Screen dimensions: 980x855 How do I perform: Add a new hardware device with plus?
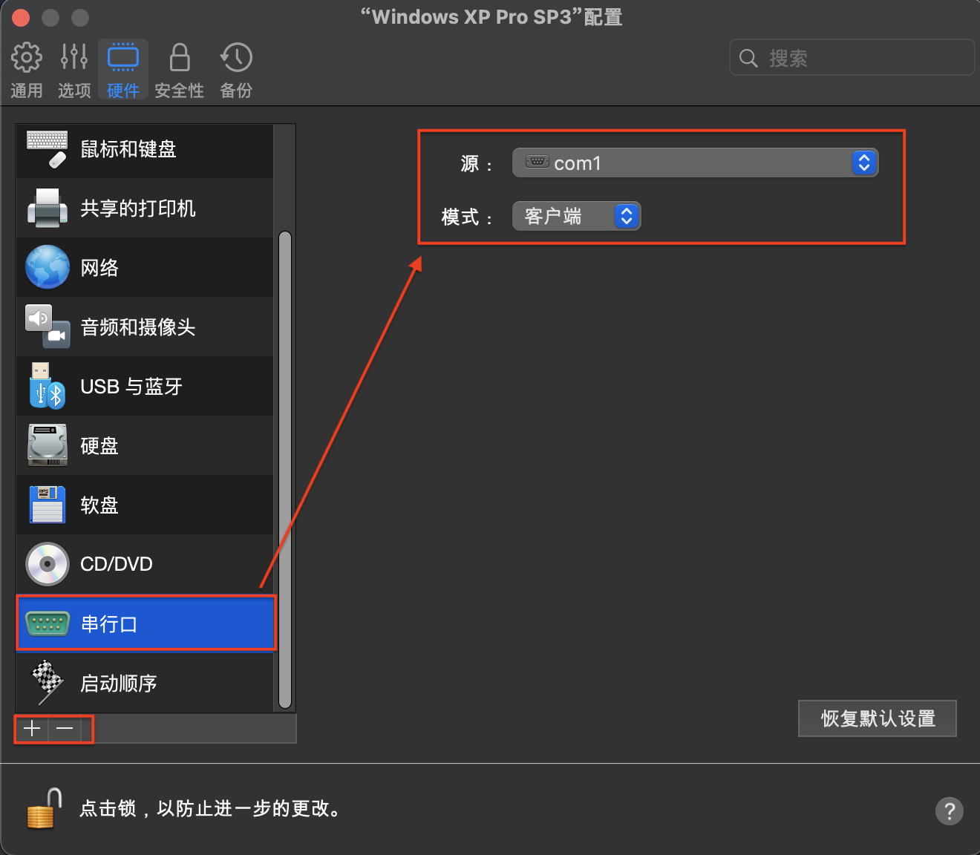(x=32, y=729)
